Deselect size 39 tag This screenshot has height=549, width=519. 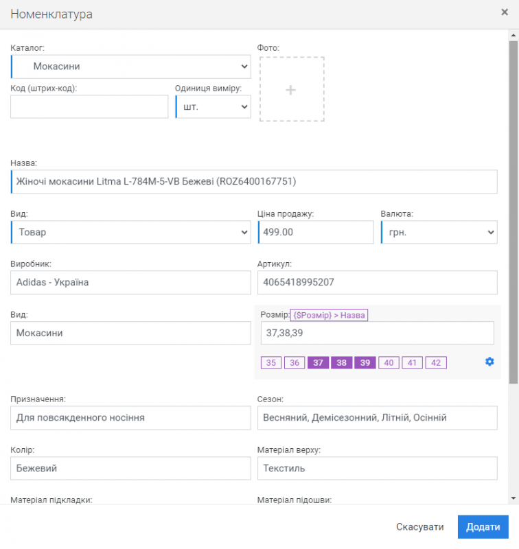(x=365, y=363)
